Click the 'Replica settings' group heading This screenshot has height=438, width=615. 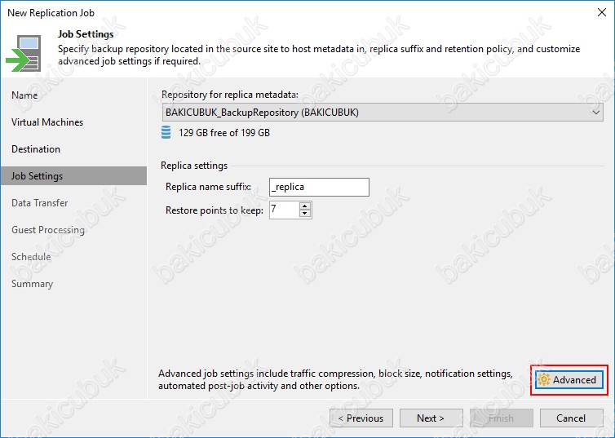[194, 166]
